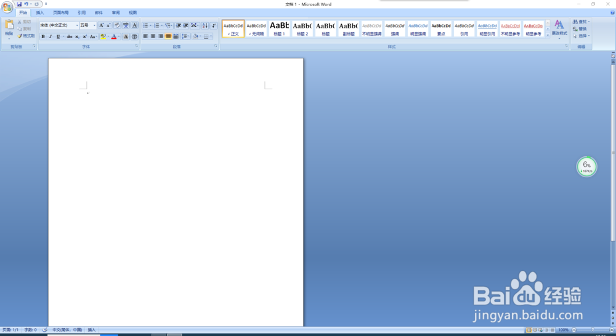Apply the 无间隔 style
The image size is (616, 336).
pos(256,29)
